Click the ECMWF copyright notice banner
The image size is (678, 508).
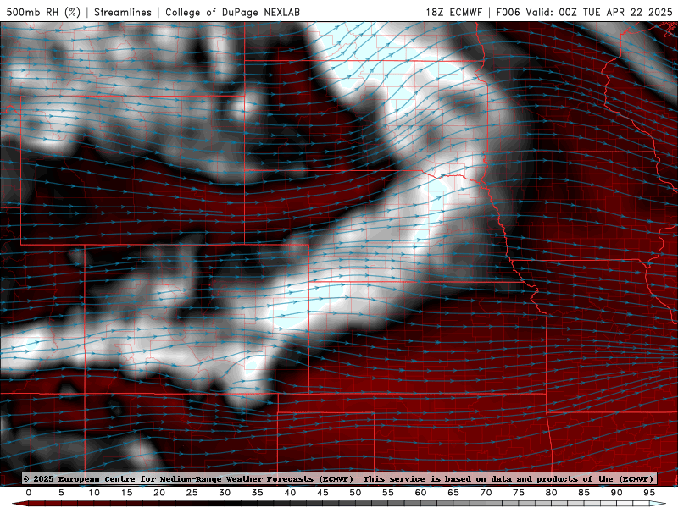339,478
